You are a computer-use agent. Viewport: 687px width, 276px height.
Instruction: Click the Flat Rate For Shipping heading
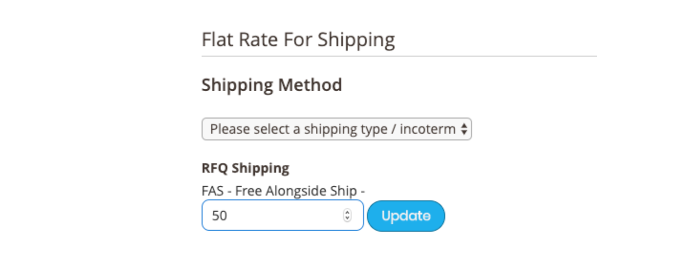coord(298,40)
